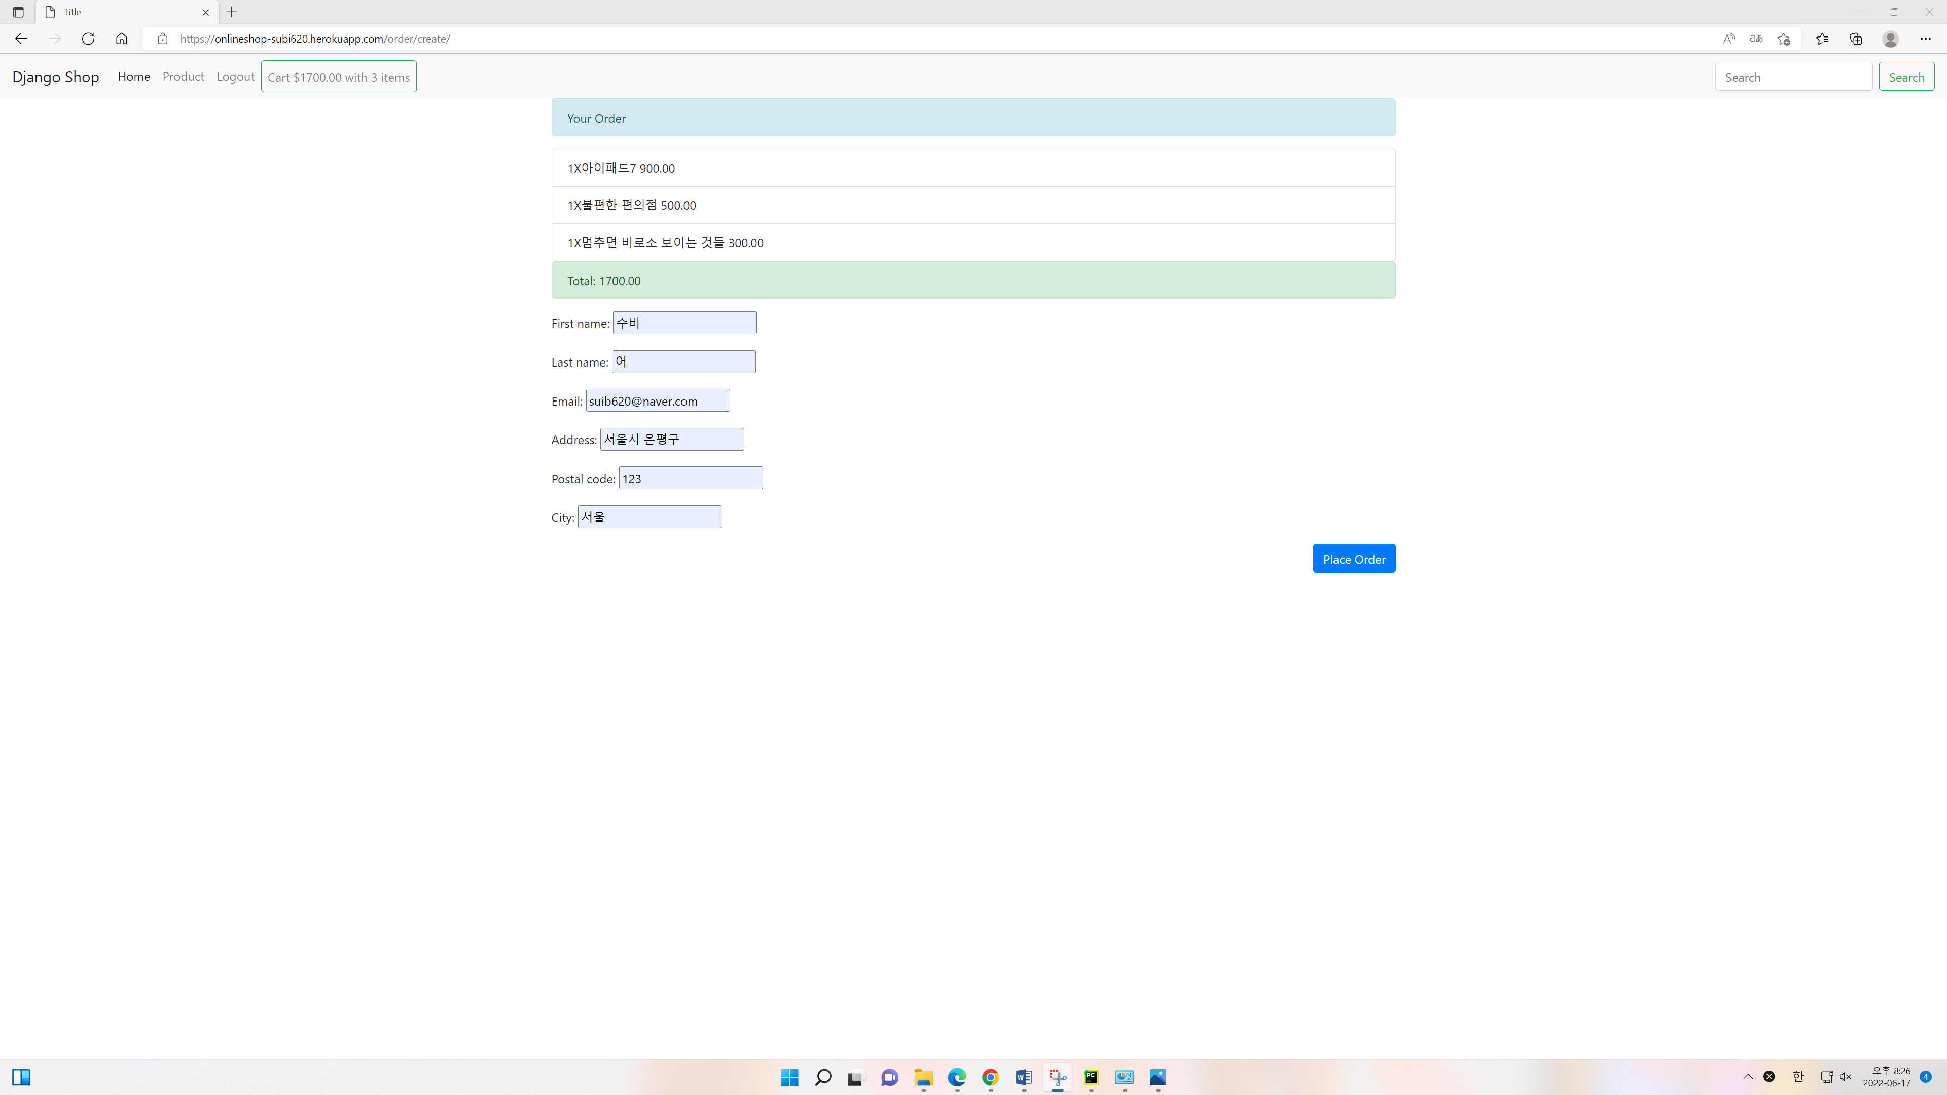The height and width of the screenshot is (1095, 1947).
Task: Open the tab actions menu icon
Action: tap(18, 12)
